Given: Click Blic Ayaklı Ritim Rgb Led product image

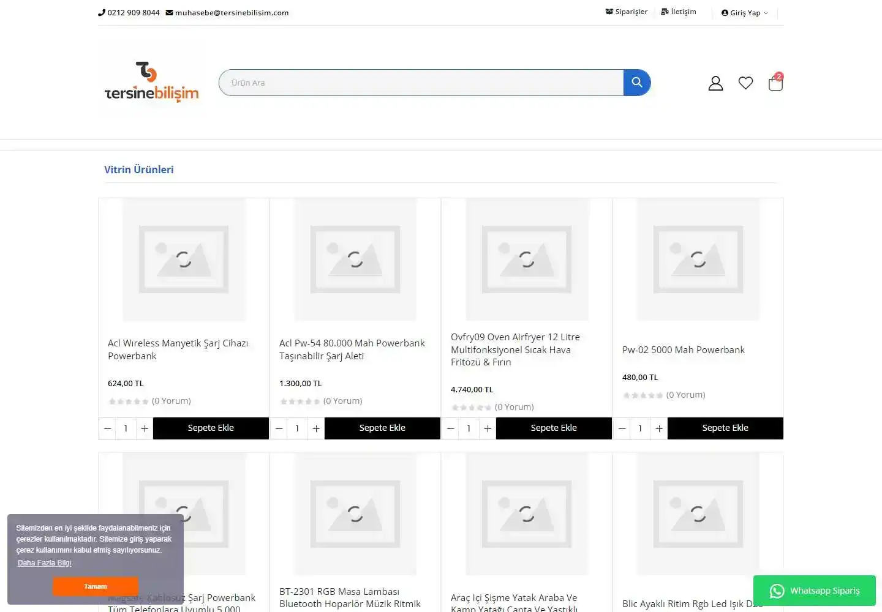Looking at the screenshot, I should [x=698, y=514].
